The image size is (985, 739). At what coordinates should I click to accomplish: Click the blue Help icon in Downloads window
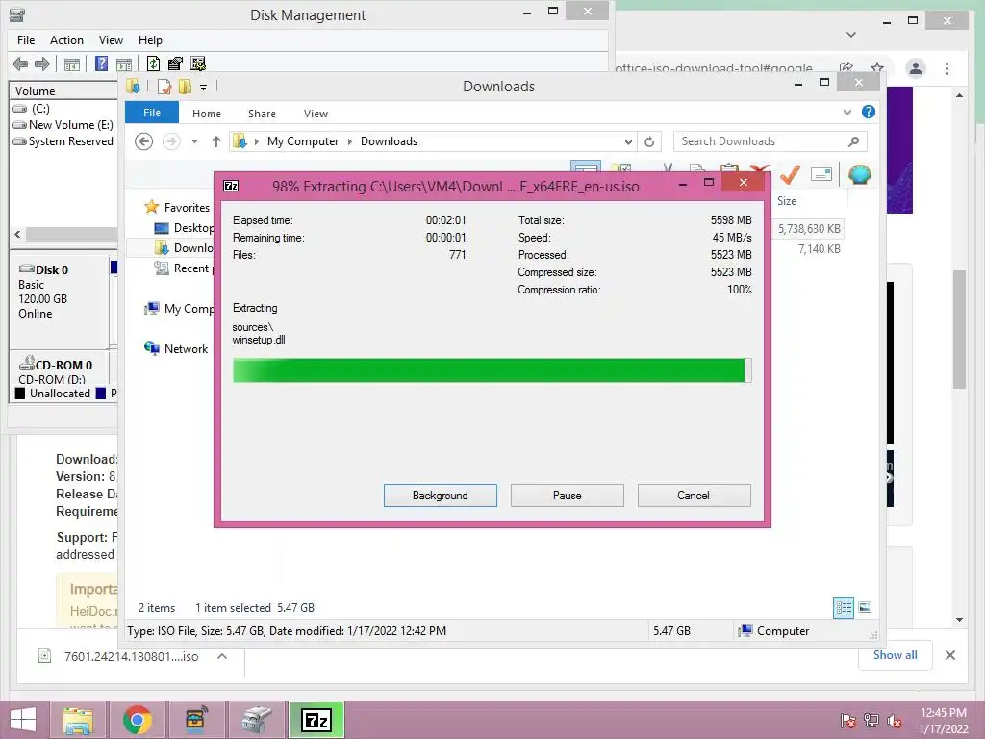click(869, 112)
